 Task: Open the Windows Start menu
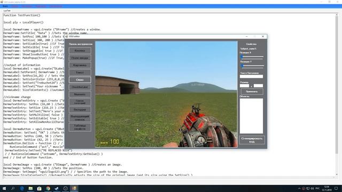4,188
